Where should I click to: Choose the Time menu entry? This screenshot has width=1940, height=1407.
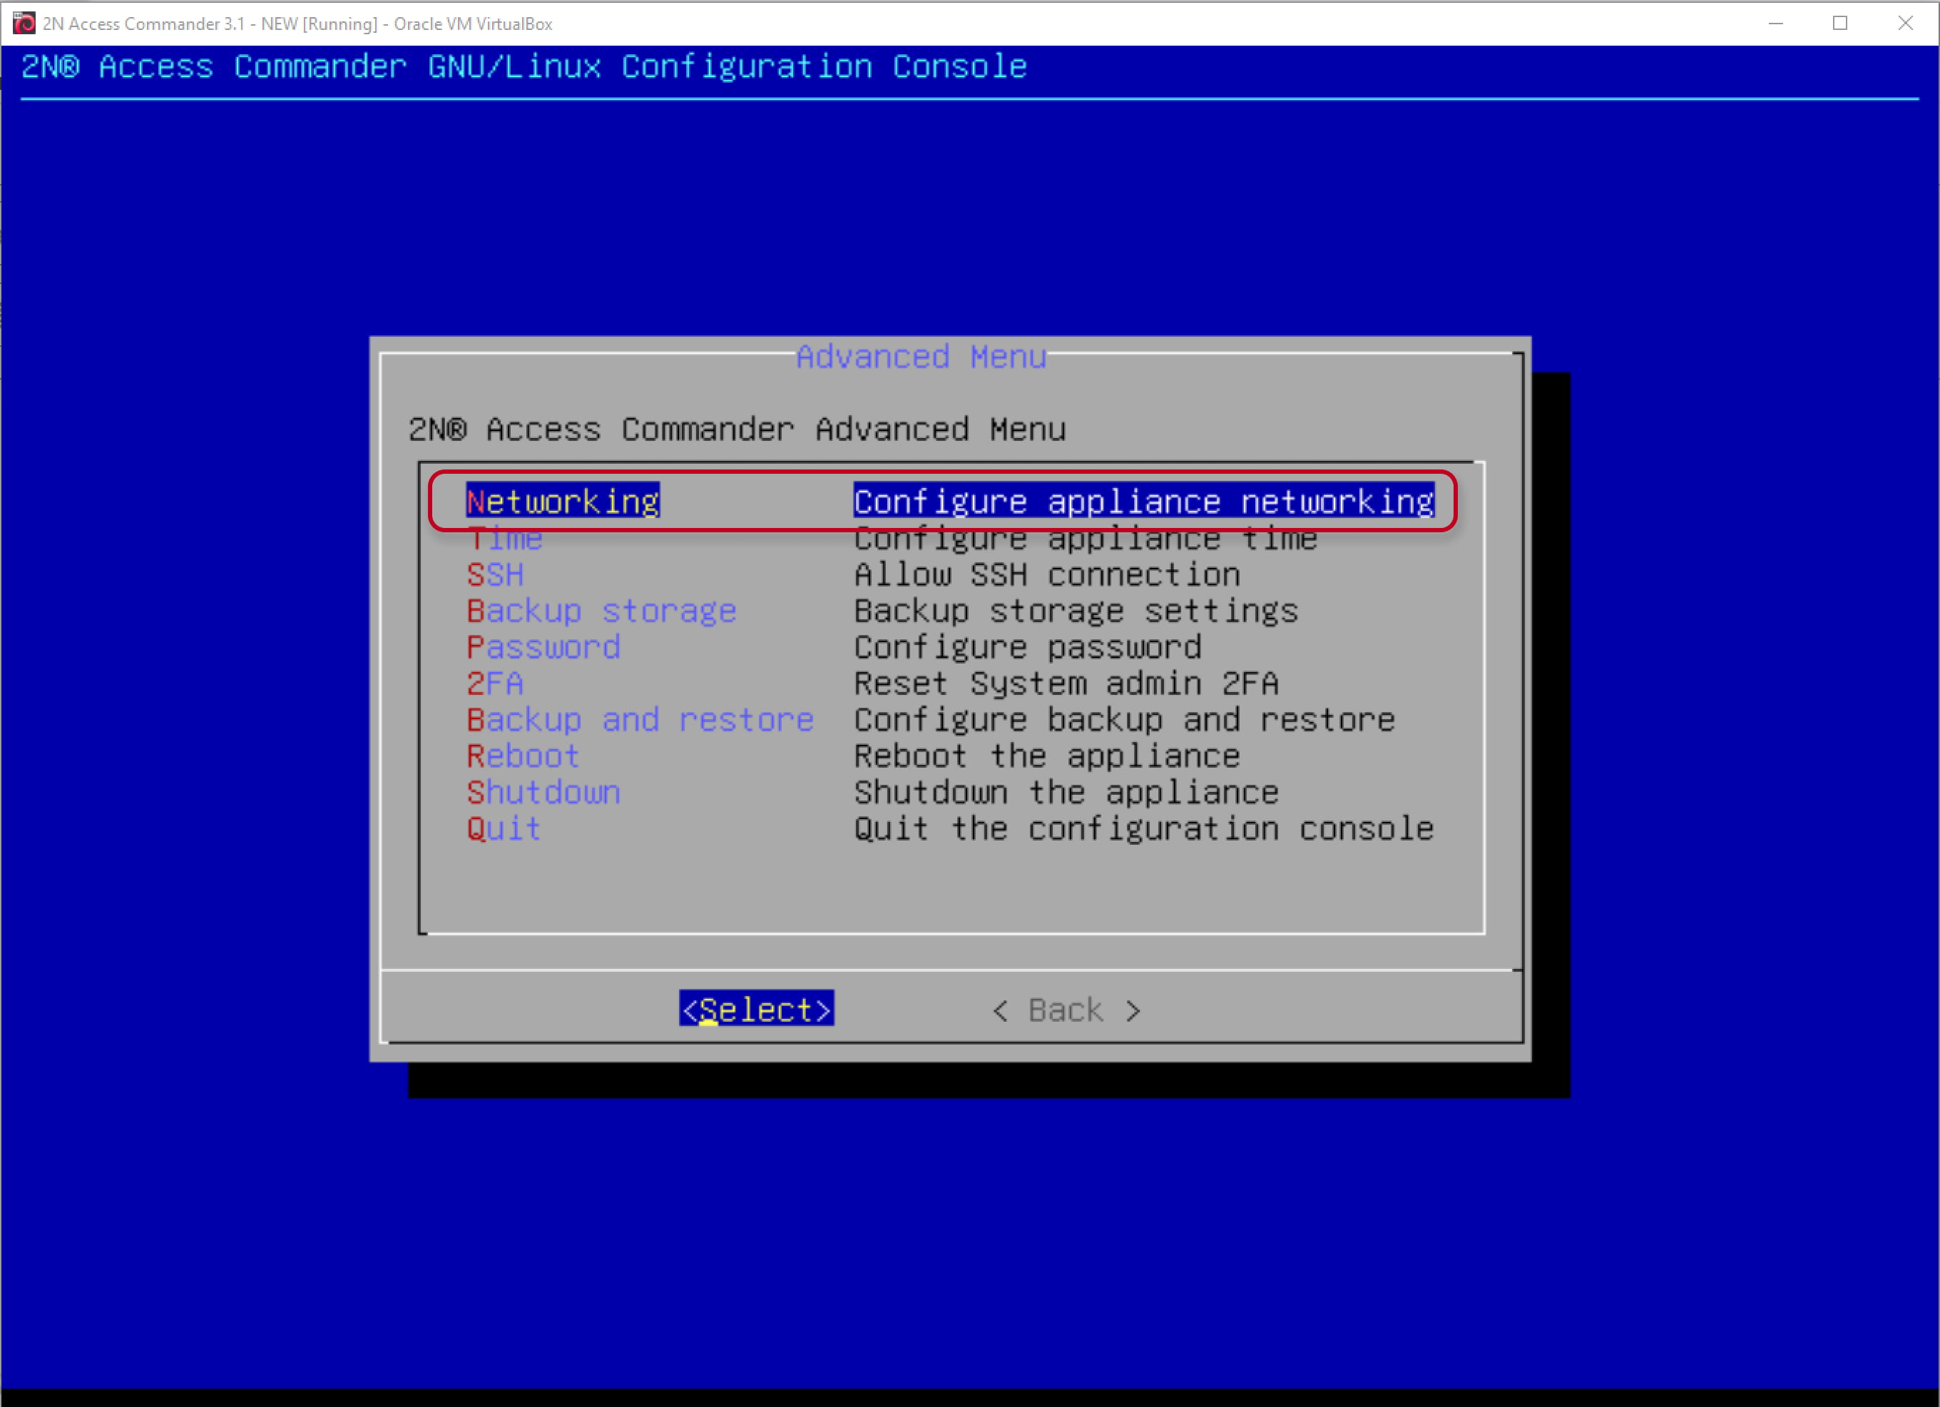[x=505, y=538]
